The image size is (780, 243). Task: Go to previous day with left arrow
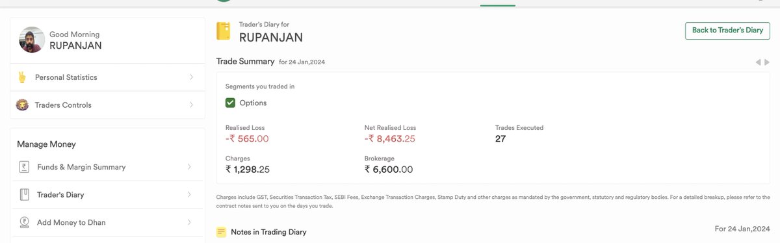coord(758,62)
